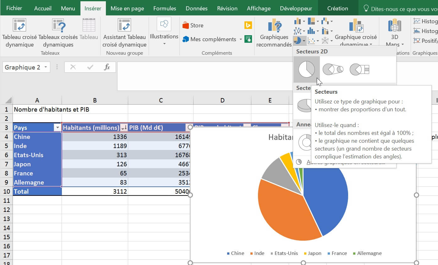Expand the Mes compléments dropdown arrow
Screen dimensions: 438x265
241,39
